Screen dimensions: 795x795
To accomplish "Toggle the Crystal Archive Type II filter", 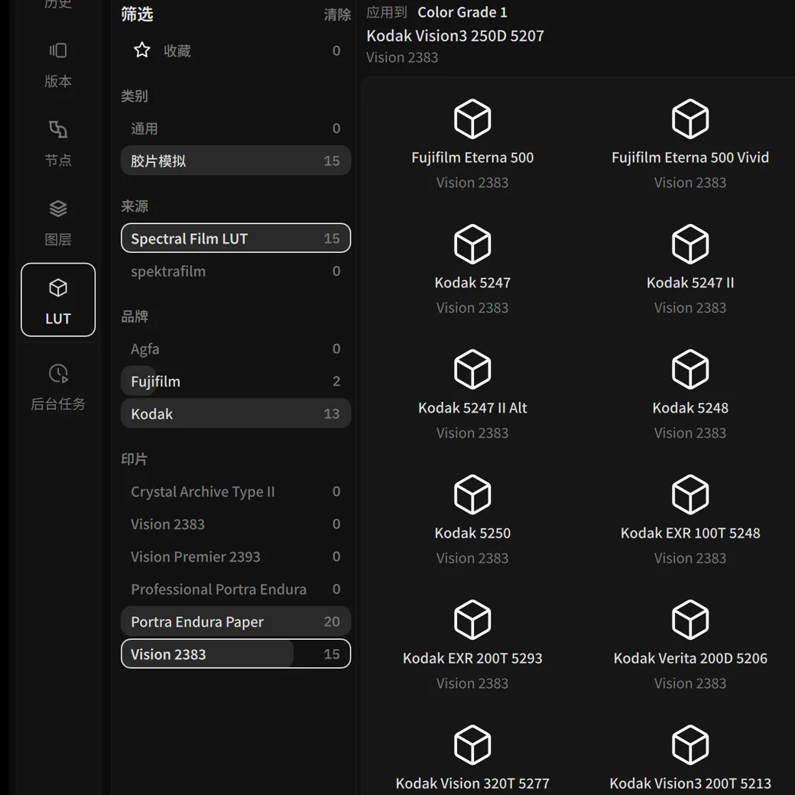I will 235,492.
